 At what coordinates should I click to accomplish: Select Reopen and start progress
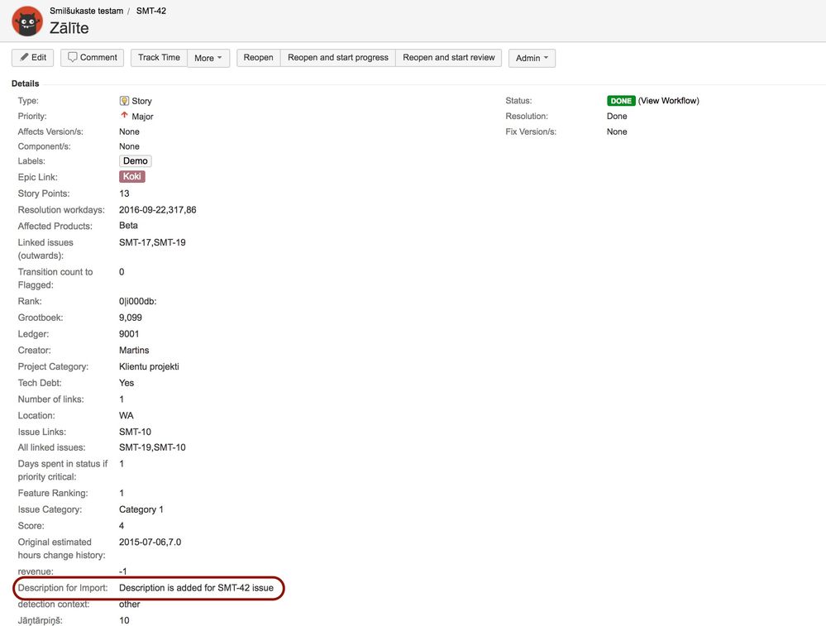[337, 57]
